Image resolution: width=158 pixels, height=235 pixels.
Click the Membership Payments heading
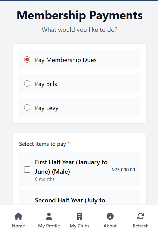79,15
